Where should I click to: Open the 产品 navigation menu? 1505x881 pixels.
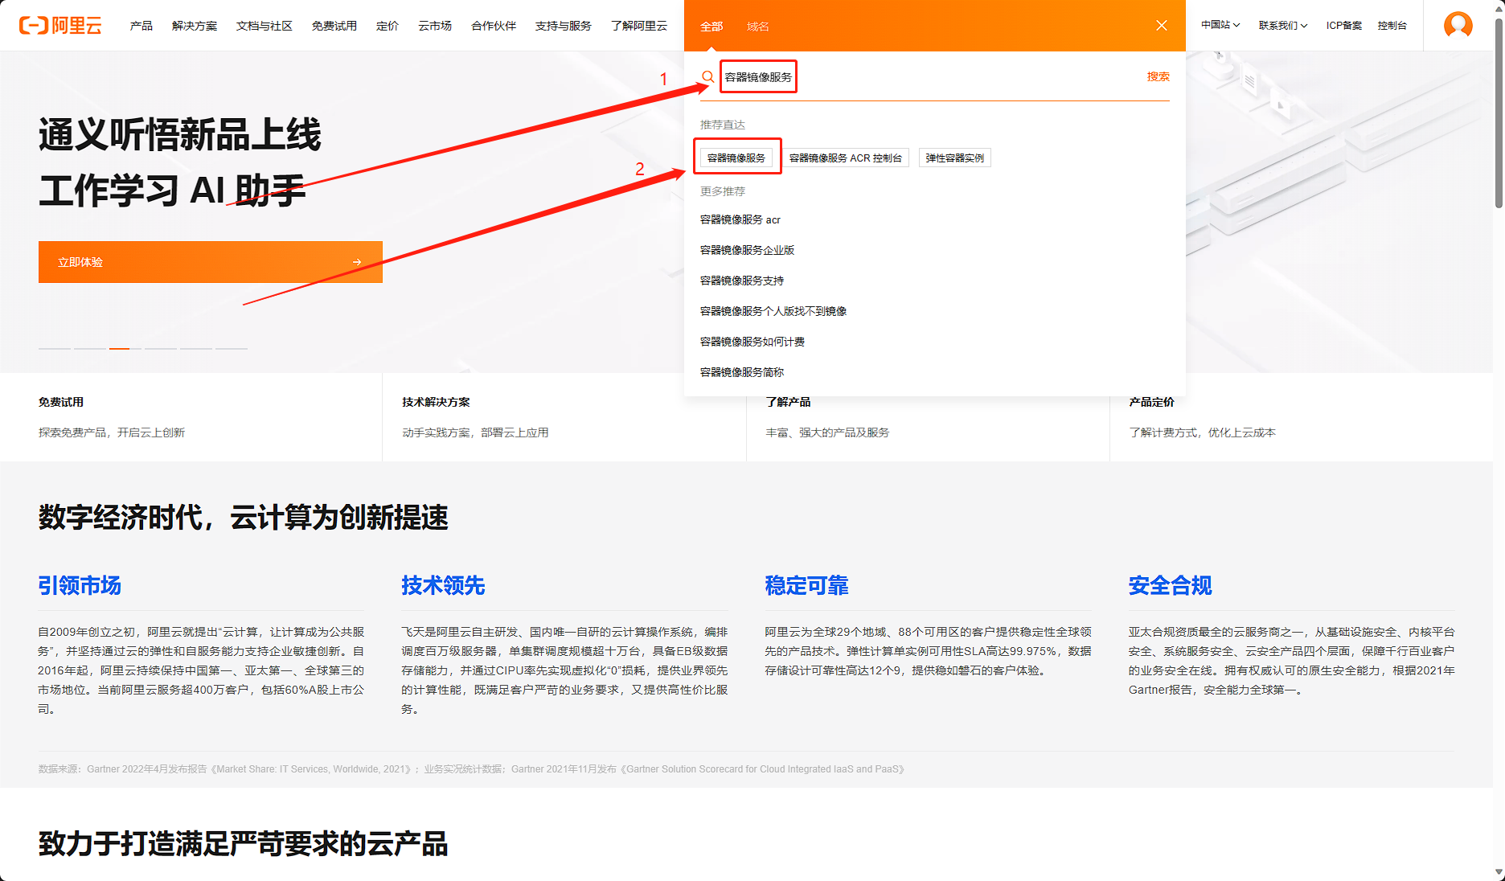tap(141, 26)
